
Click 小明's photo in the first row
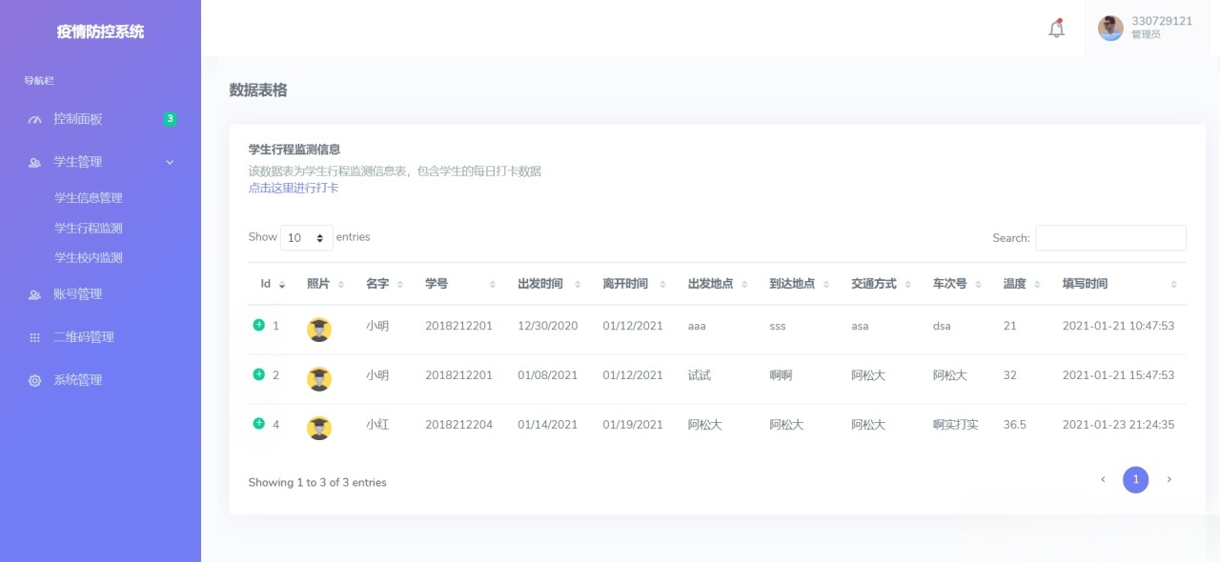[318, 328]
